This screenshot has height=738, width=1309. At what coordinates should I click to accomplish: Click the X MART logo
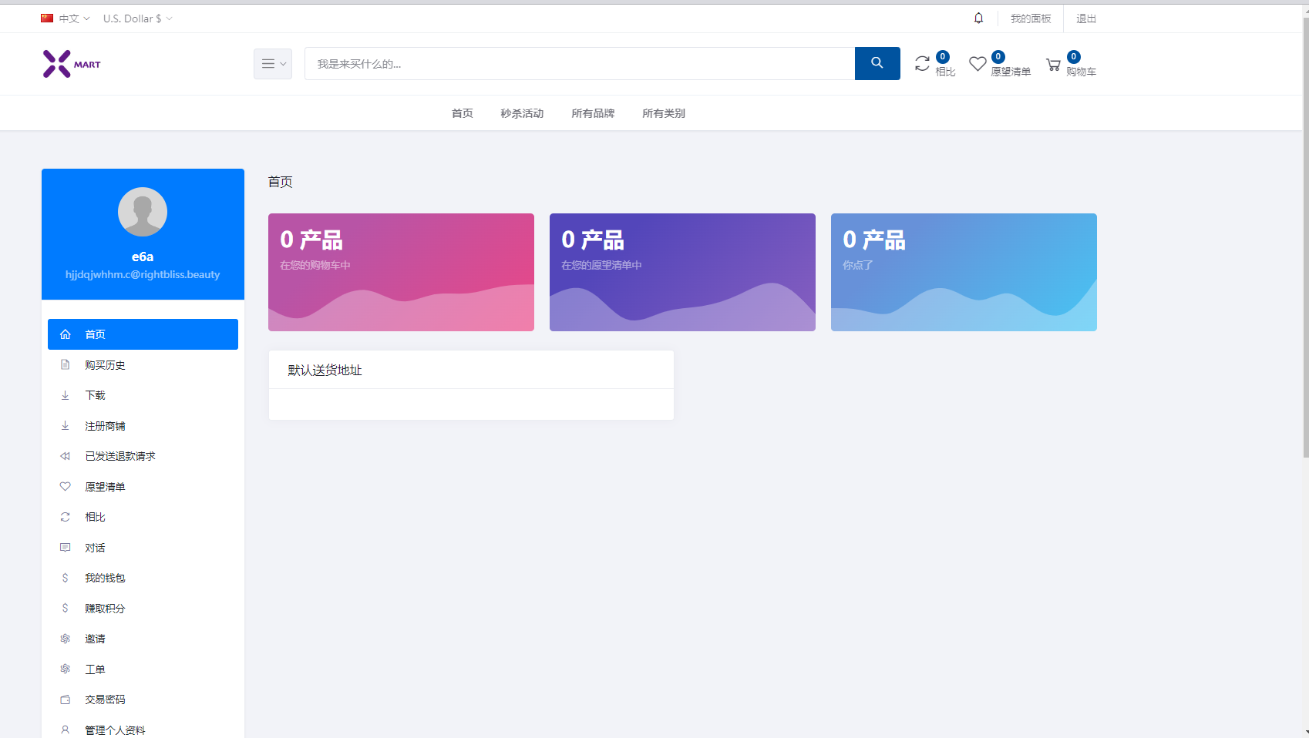pos(72,64)
